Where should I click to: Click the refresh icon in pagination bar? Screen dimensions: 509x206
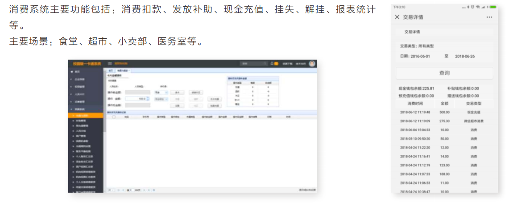(154, 190)
